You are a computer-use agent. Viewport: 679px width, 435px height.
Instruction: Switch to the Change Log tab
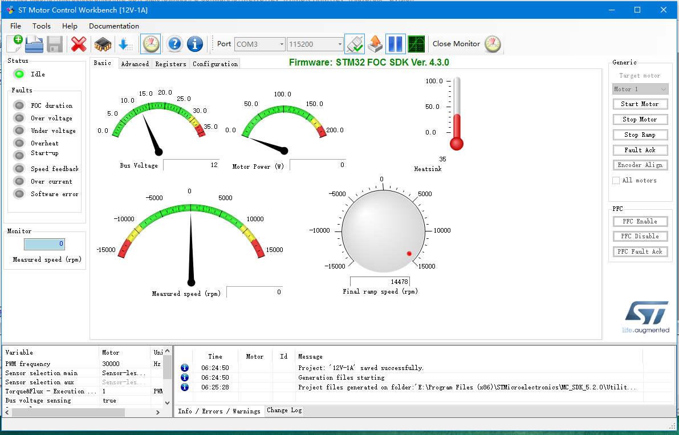[x=284, y=410]
